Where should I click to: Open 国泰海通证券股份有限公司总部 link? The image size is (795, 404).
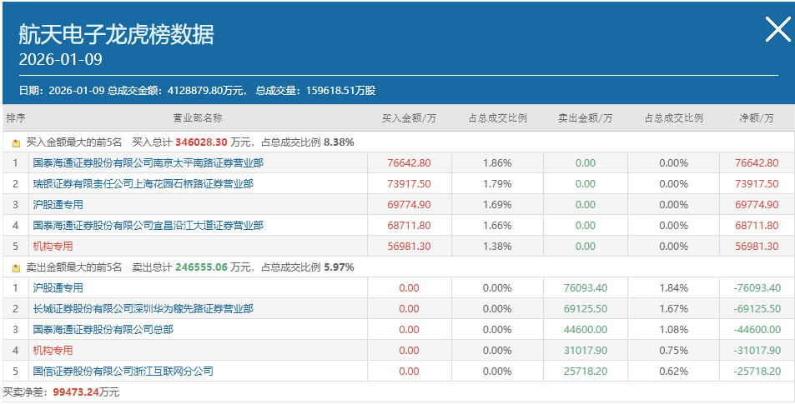tap(103, 329)
